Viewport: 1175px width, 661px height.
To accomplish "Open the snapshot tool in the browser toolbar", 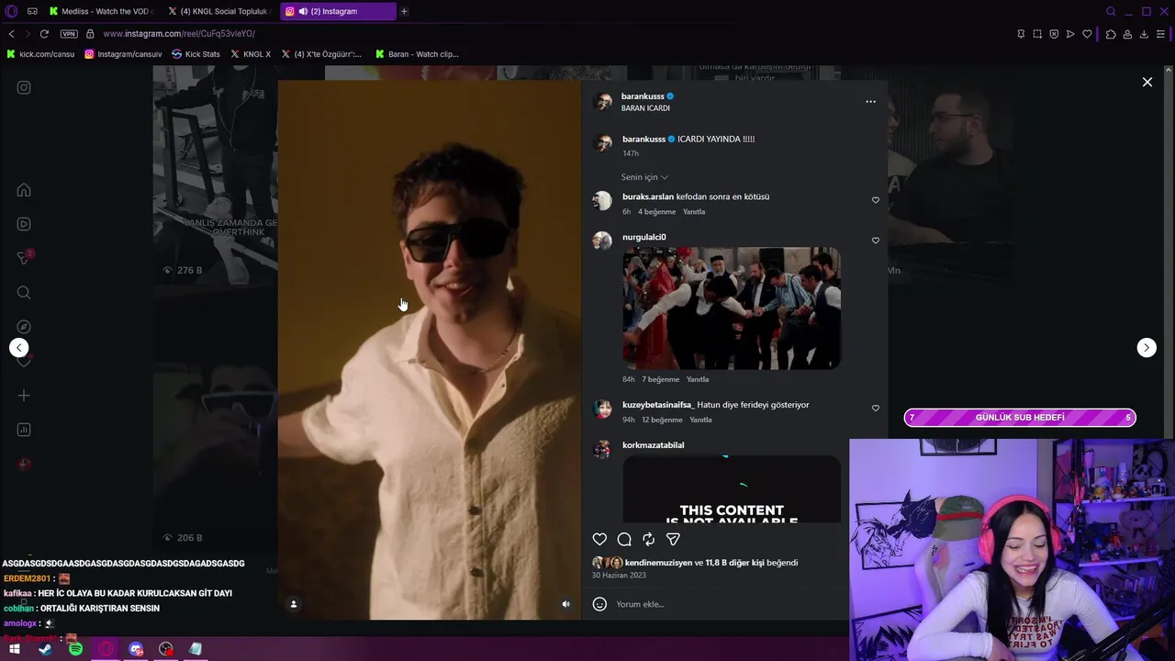I will (x=1037, y=34).
